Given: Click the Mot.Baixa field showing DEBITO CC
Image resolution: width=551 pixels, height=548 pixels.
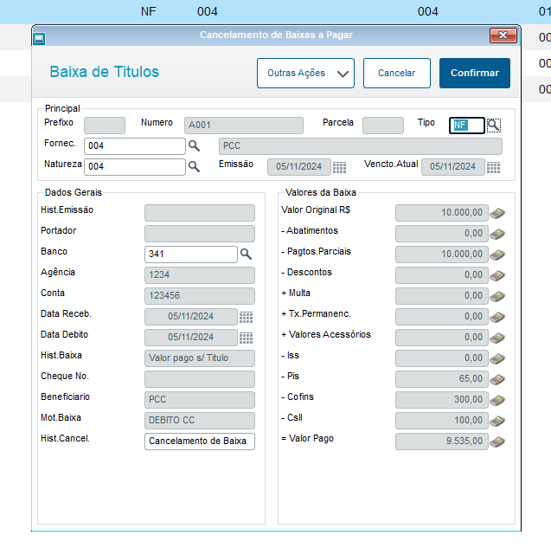Looking at the screenshot, I should (x=200, y=421).
